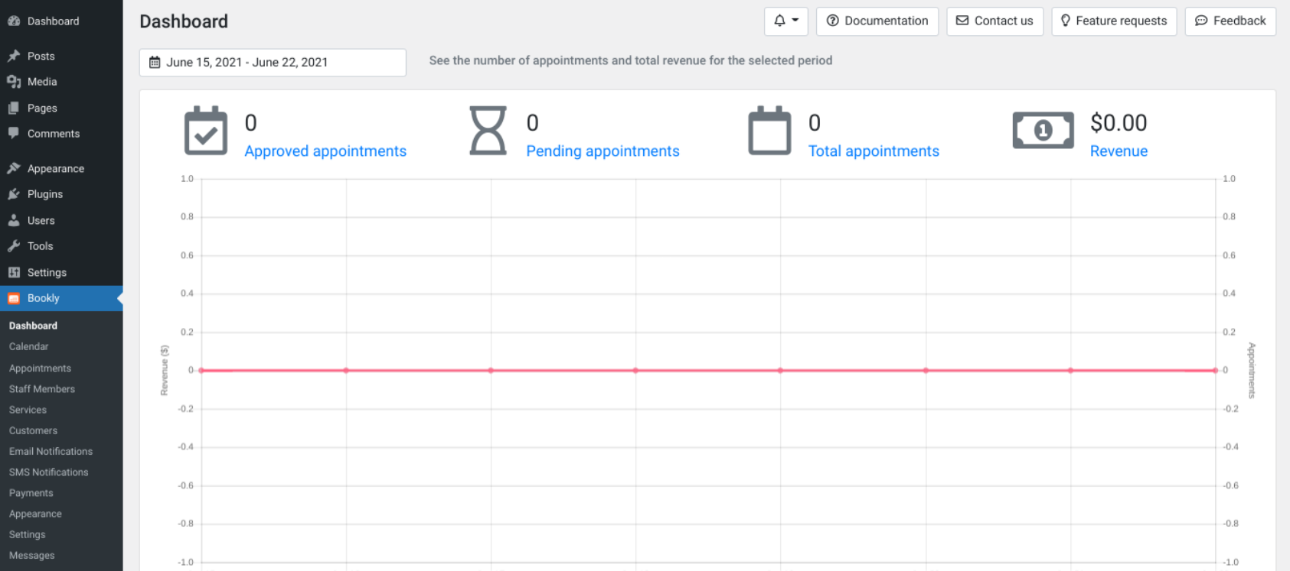Screen dimensions: 1290x571
Task: Click the Revenue link
Action: [1119, 151]
